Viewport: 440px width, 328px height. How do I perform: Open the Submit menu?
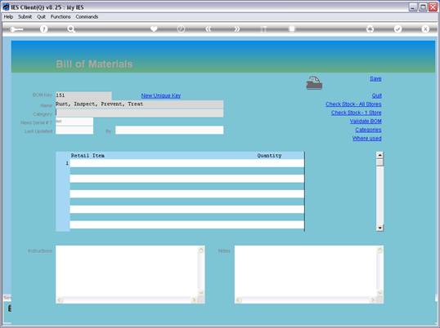[25, 17]
